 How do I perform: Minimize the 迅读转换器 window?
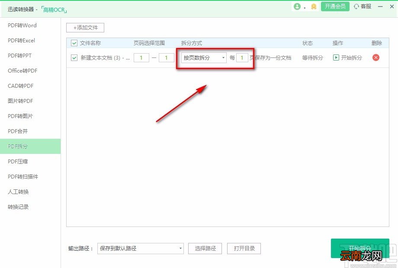380,6
